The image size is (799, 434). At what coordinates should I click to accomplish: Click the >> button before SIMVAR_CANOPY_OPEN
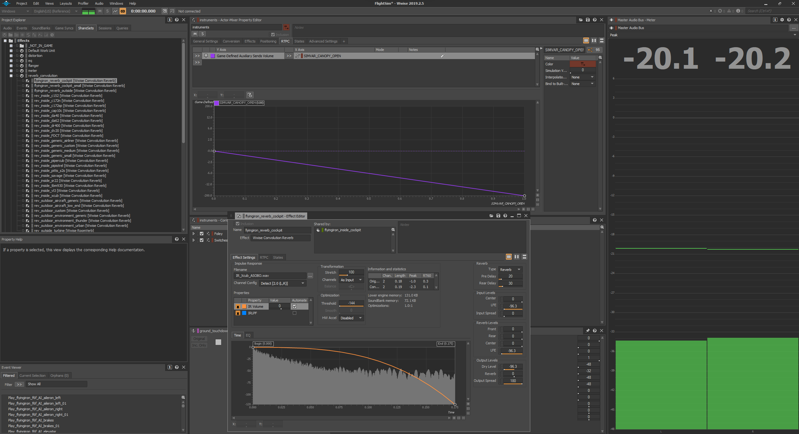coord(289,56)
